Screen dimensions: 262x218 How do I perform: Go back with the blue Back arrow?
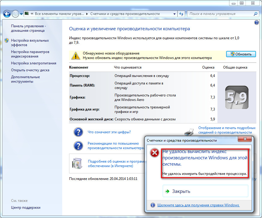coord(7,14)
